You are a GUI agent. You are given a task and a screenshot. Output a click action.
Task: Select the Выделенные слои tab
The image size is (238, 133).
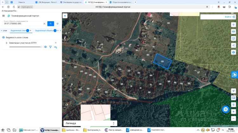point(18,31)
